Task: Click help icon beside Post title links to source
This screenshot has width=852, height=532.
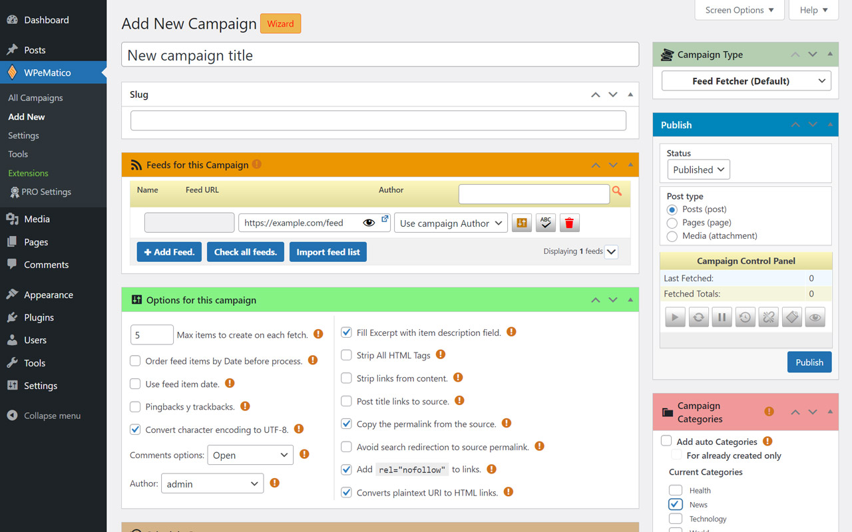Action: coord(459,400)
